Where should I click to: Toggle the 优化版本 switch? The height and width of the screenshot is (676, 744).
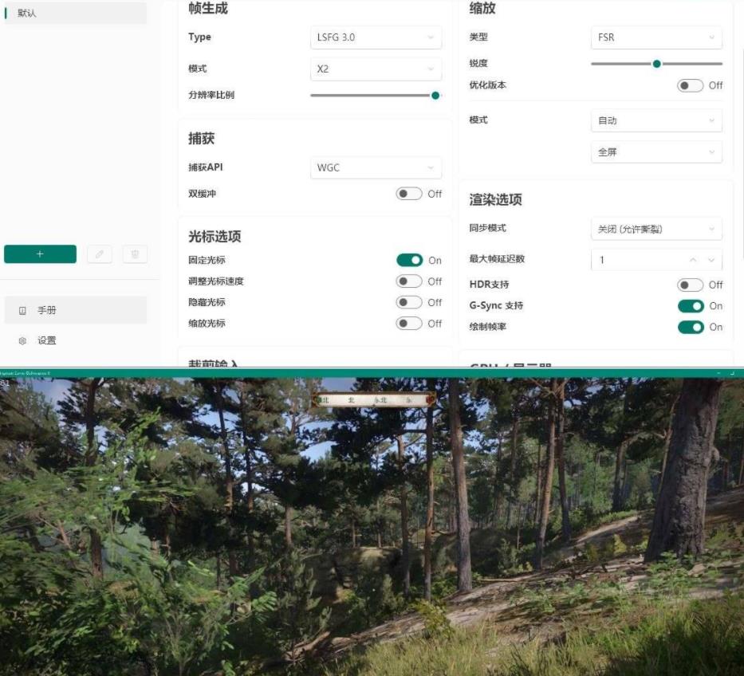pos(690,85)
